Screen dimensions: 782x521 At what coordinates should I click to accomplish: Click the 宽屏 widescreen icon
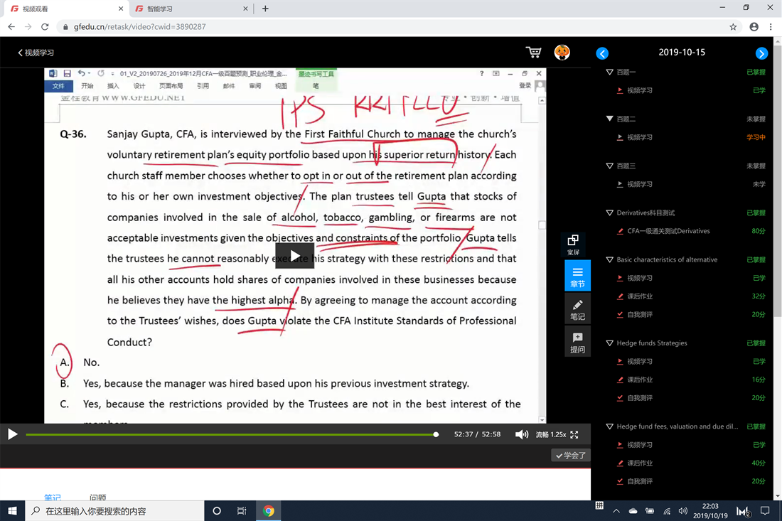coord(573,245)
